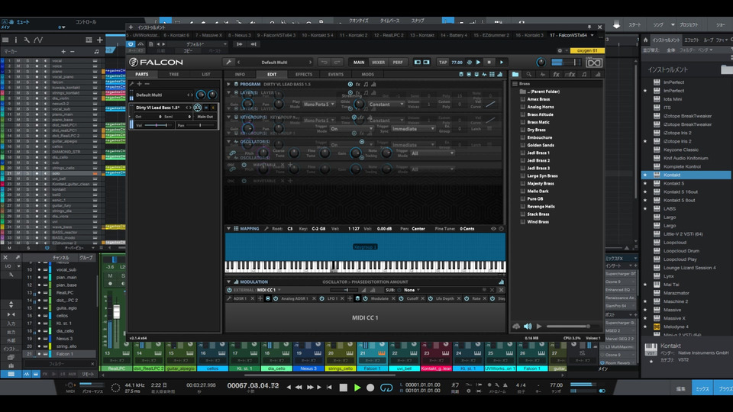
Task: Click the Program row fx icon
Action: pos(357,84)
